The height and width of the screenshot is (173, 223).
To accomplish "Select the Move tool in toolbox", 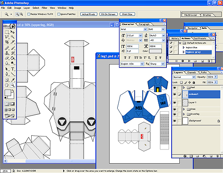I will click(12, 32).
